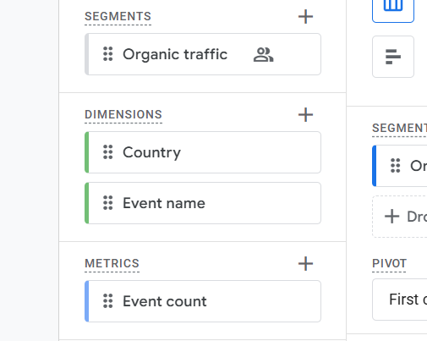Select the horizontal bar chart visualization icon
The image size is (427, 341).
(393, 57)
